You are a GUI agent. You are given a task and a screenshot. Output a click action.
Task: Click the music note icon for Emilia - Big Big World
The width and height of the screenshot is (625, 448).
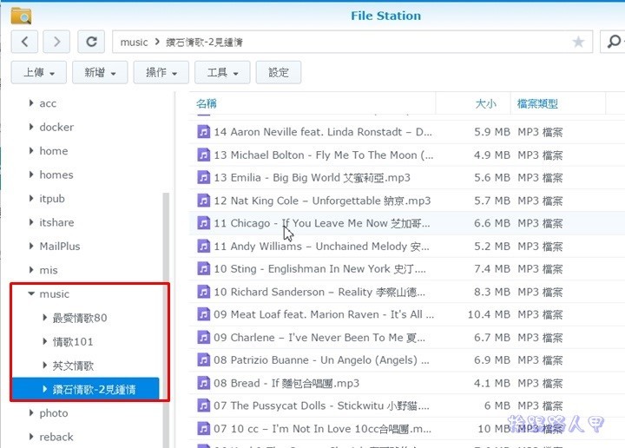point(203,178)
